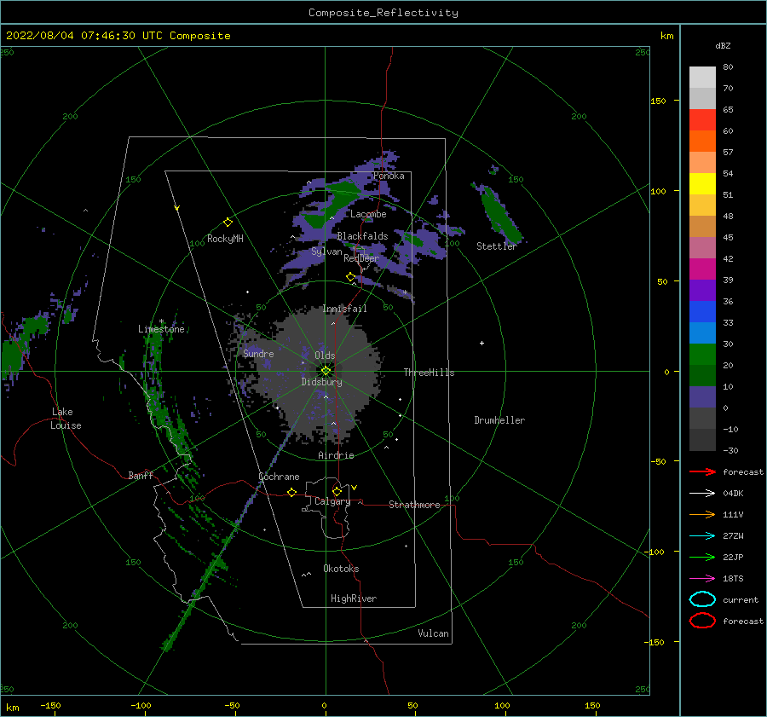Viewport: 767px width, 717px height.
Task: Click the light gray 70-80 dBZ swatch
Action: coord(702,78)
